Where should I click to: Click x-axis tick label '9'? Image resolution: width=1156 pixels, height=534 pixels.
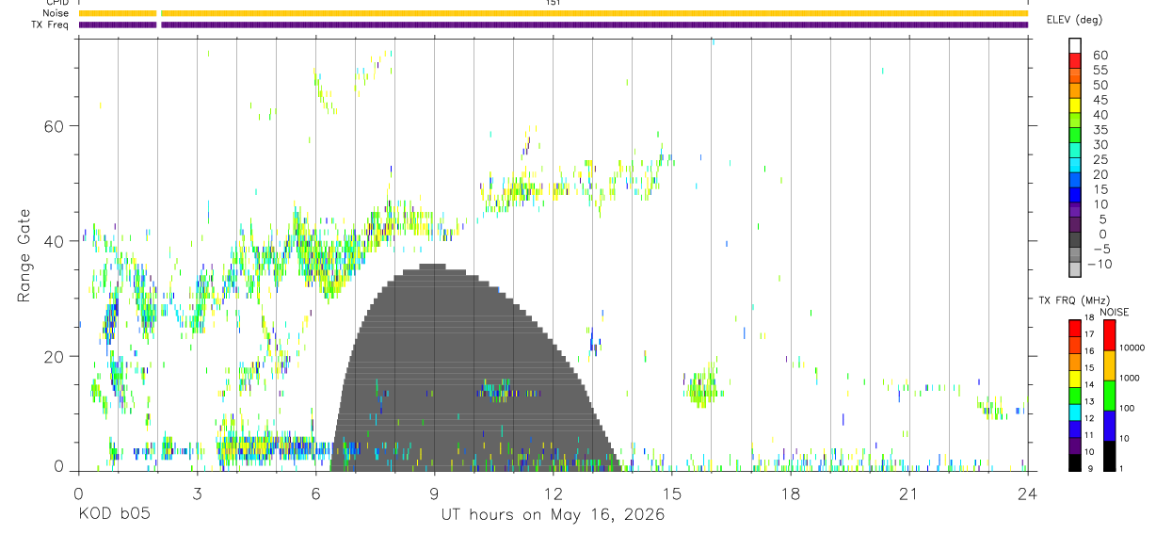pos(435,494)
